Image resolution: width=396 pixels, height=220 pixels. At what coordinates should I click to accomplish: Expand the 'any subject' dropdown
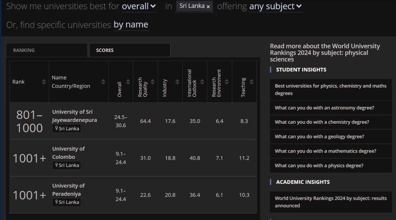pos(275,7)
